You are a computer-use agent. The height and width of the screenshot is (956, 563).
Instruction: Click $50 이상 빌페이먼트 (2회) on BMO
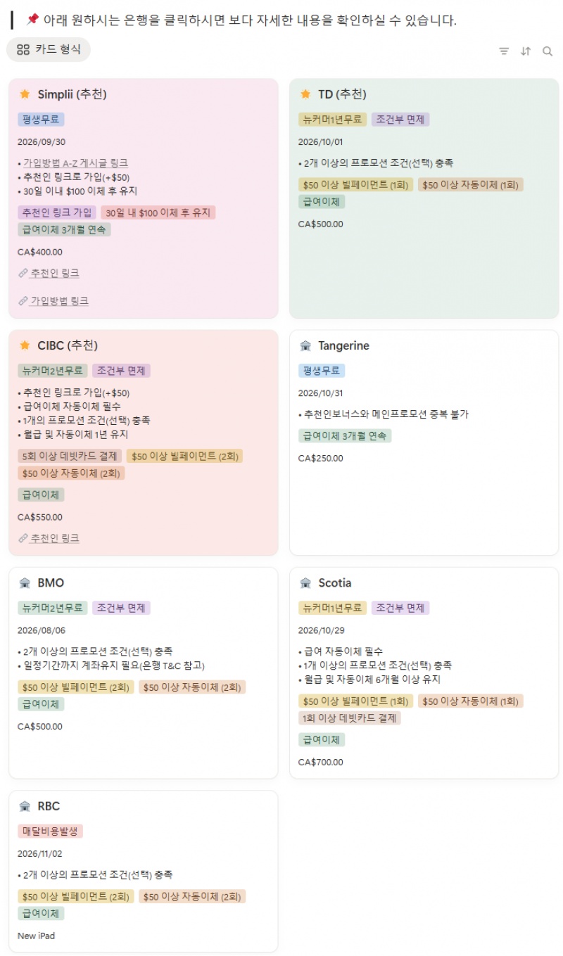(75, 687)
